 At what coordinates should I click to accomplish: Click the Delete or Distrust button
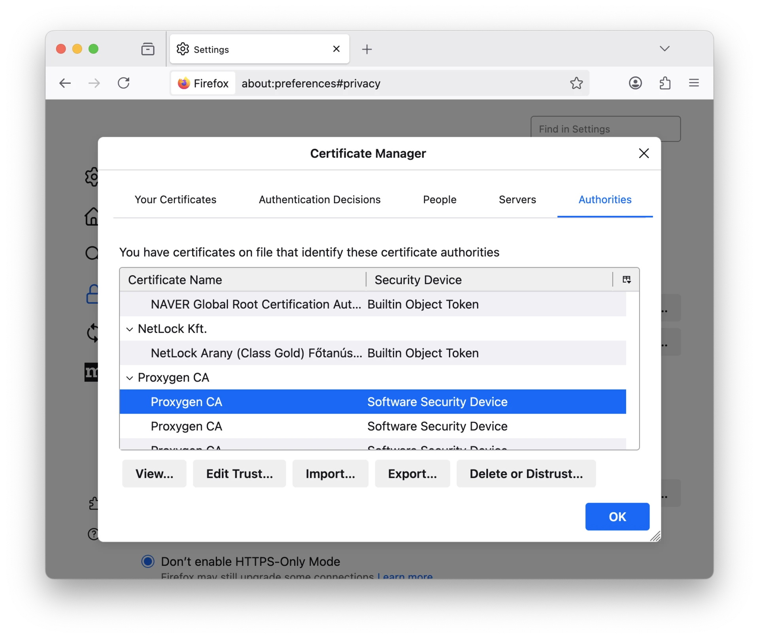click(x=526, y=474)
